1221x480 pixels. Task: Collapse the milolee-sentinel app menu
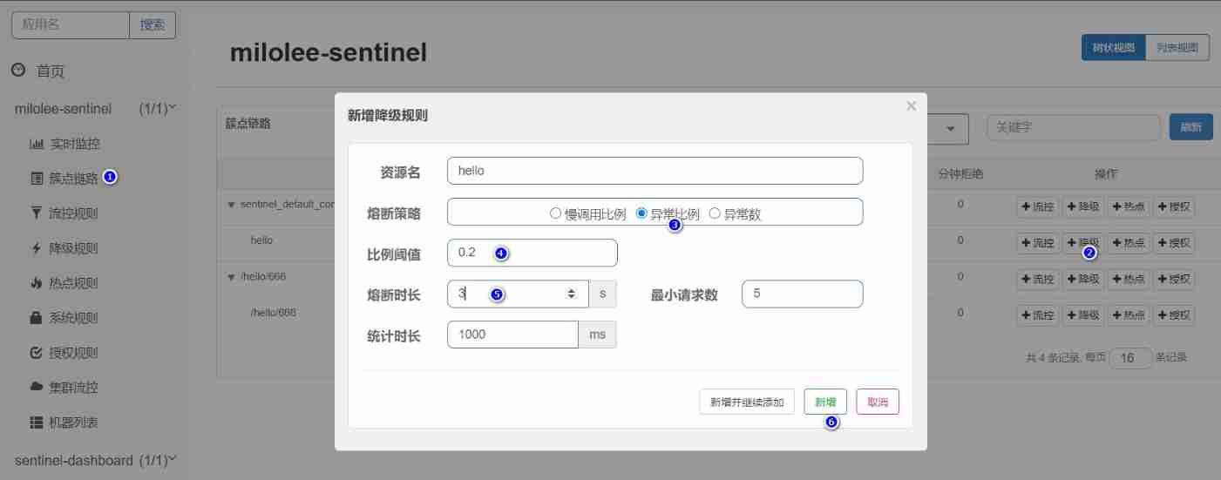172,108
